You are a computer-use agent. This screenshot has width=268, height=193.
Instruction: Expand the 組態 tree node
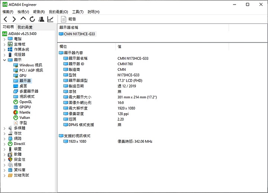pos(4,165)
